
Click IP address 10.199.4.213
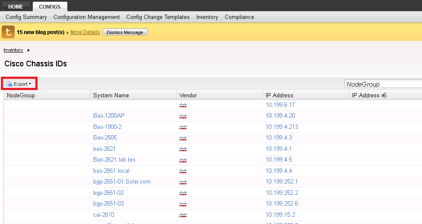(282, 127)
